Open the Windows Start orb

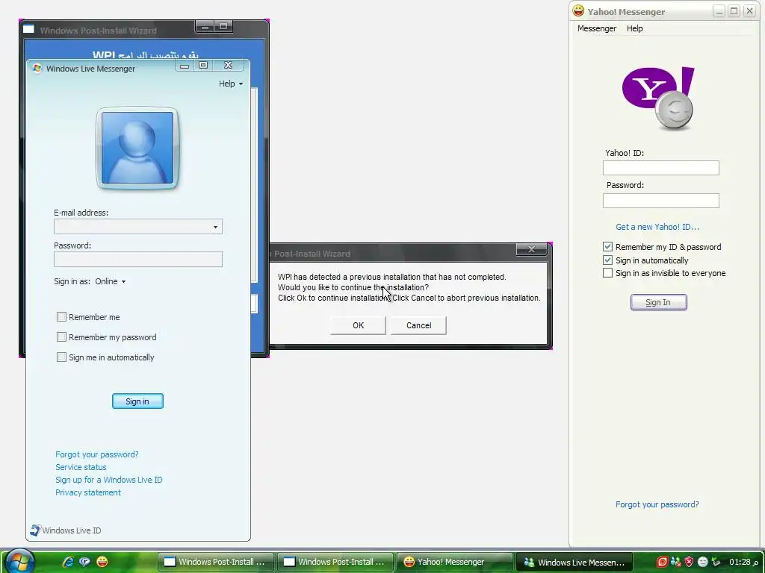click(x=19, y=560)
